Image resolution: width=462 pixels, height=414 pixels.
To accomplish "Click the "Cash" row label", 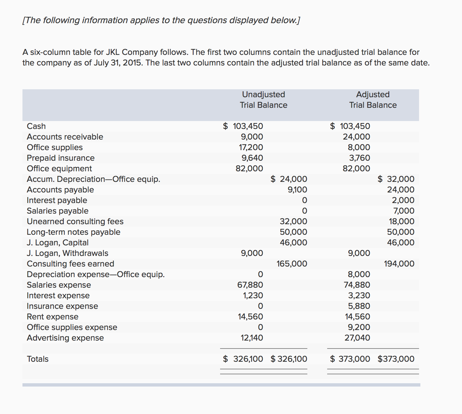I will pyautogui.click(x=36, y=126).
